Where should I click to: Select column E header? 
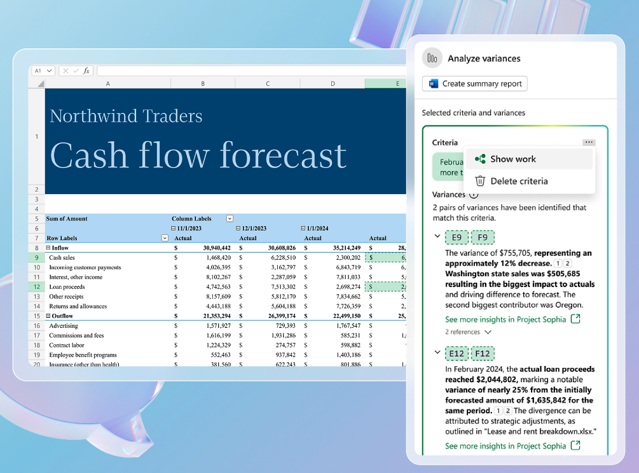[x=386, y=83]
